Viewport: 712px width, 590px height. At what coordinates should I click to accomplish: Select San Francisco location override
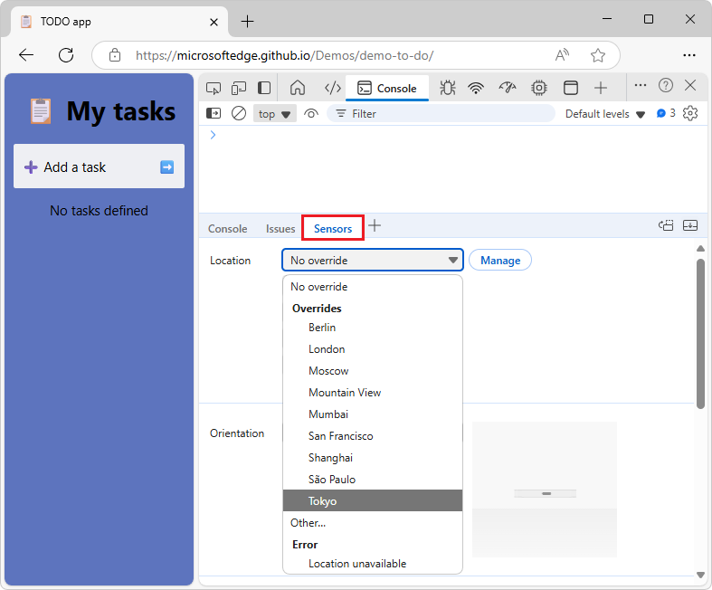373,436
